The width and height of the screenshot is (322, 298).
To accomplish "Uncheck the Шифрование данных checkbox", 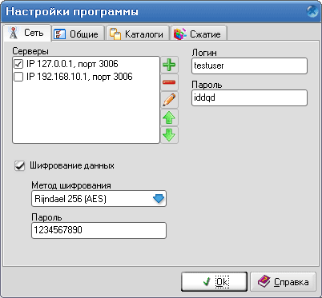I will pos(19,165).
